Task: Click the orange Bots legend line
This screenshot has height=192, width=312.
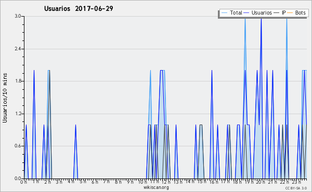Action: click(290, 13)
